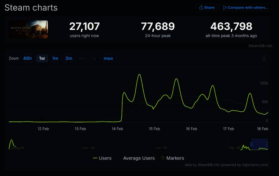Select the 1y zoom range
The height and width of the screenshot is (176, 279).
point(94,58)
